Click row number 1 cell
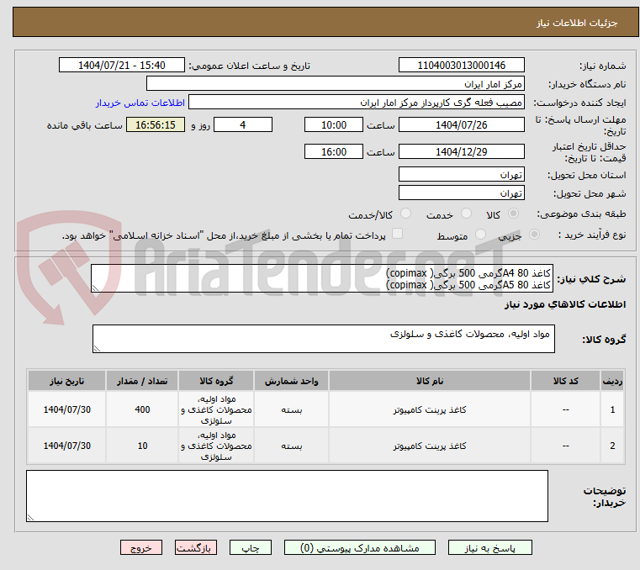Viewport: 640px width, 570px height. 612,409
